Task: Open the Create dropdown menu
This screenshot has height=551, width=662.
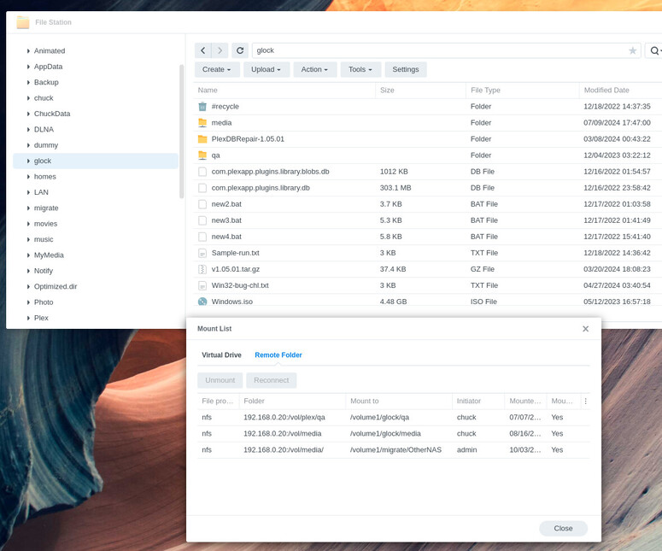Action: pyautogui.click(x=217, y=70)
